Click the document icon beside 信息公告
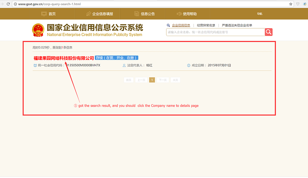 (x=136, y=14)
